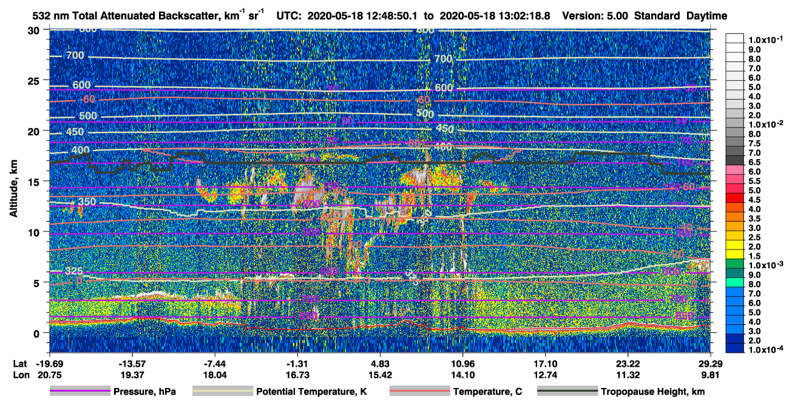This screenshot has height=405, width=789.
Task: Click the 'Pressure, hPa' legend label
Action: pos(145,392)
